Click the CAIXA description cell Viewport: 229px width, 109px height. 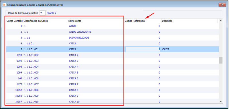[166, 49]
